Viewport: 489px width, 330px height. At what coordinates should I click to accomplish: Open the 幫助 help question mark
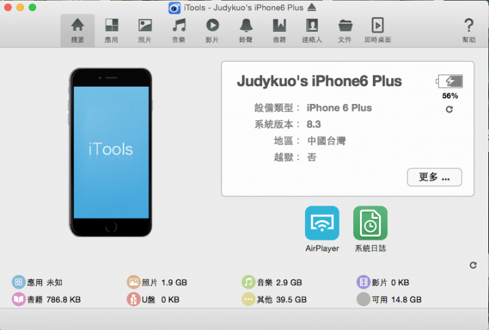click(x=469, y=31)
